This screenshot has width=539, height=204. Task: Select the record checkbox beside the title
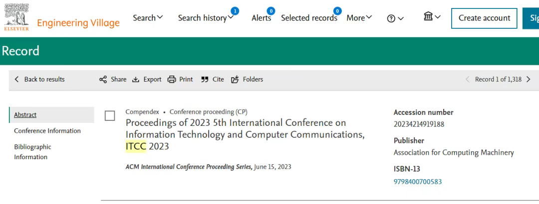point(110,116)
